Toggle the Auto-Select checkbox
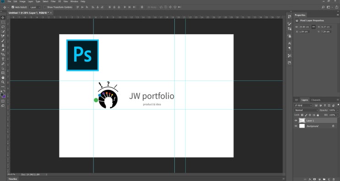340x181 pixels. 13,7
